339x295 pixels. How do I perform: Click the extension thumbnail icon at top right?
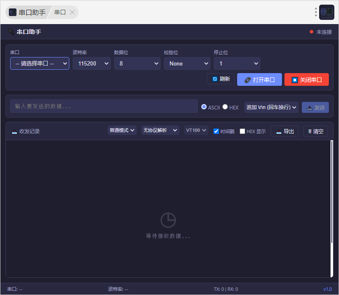pos(326,12)
